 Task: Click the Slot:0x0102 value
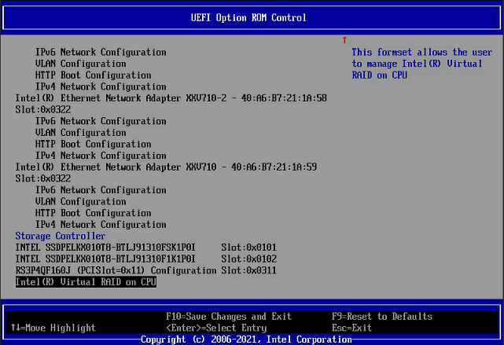pyautogui.click(x=248, y=259)
